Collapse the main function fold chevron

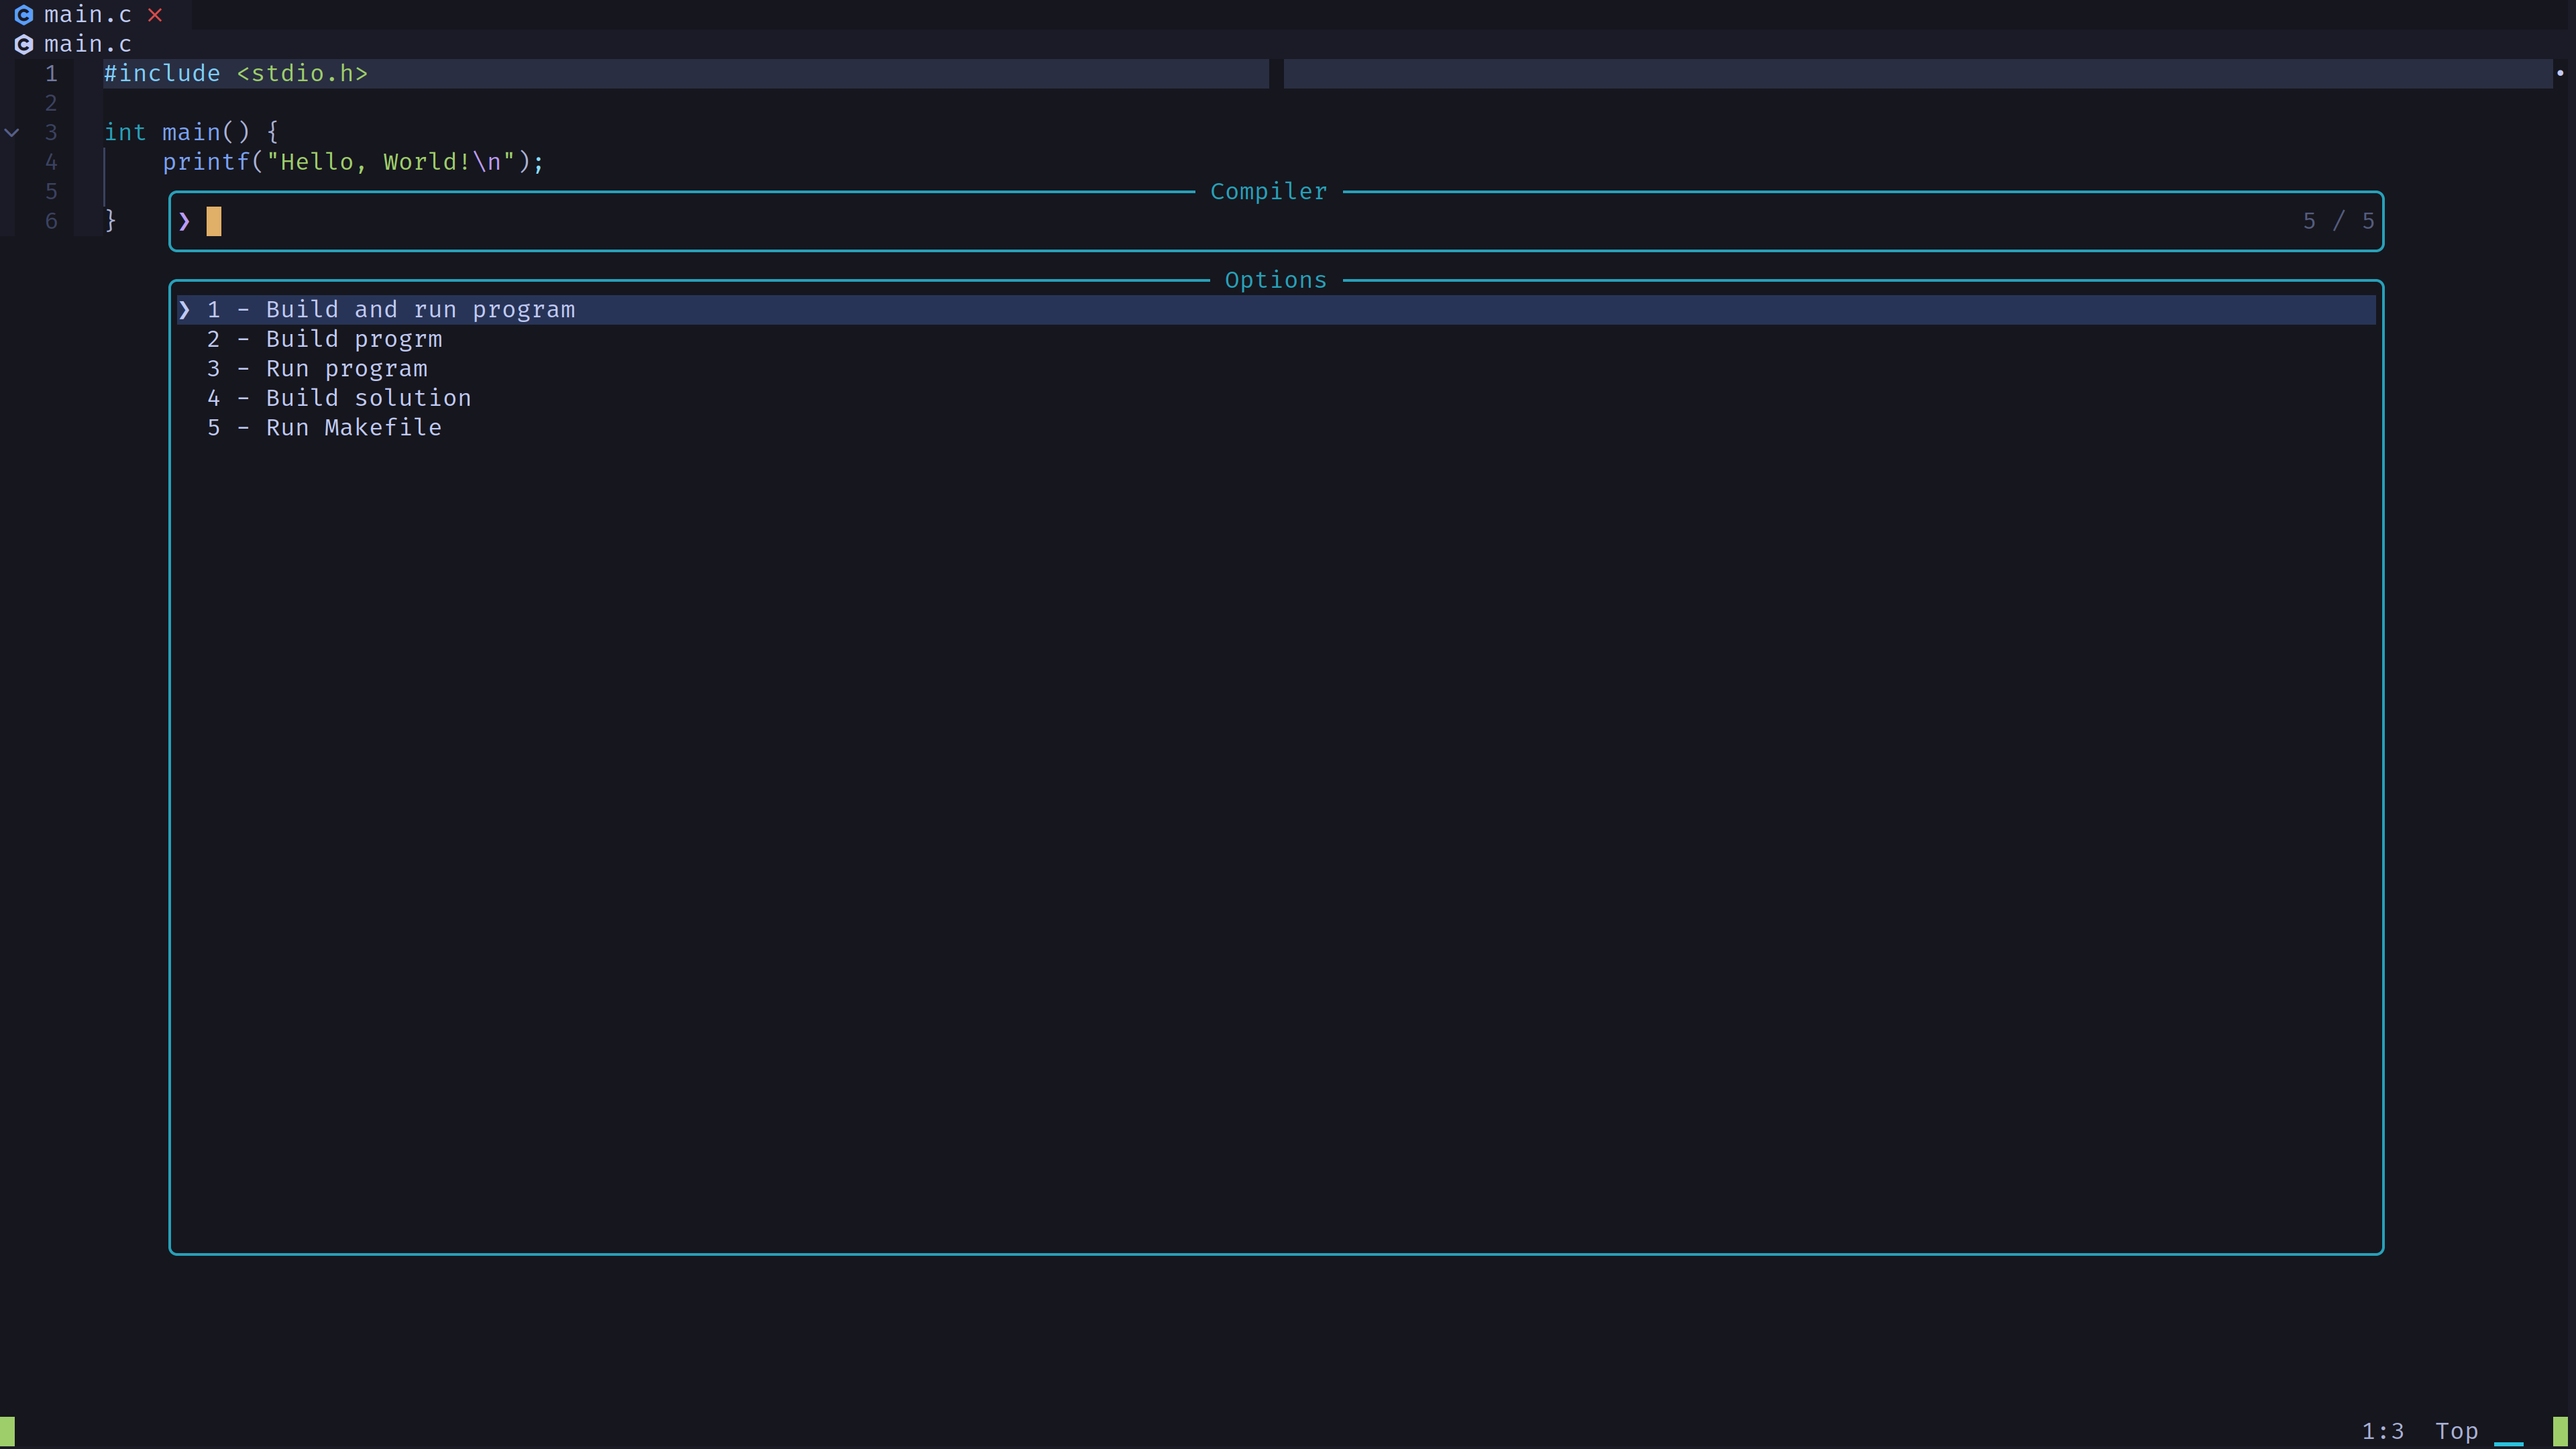[x=12, y=132]
